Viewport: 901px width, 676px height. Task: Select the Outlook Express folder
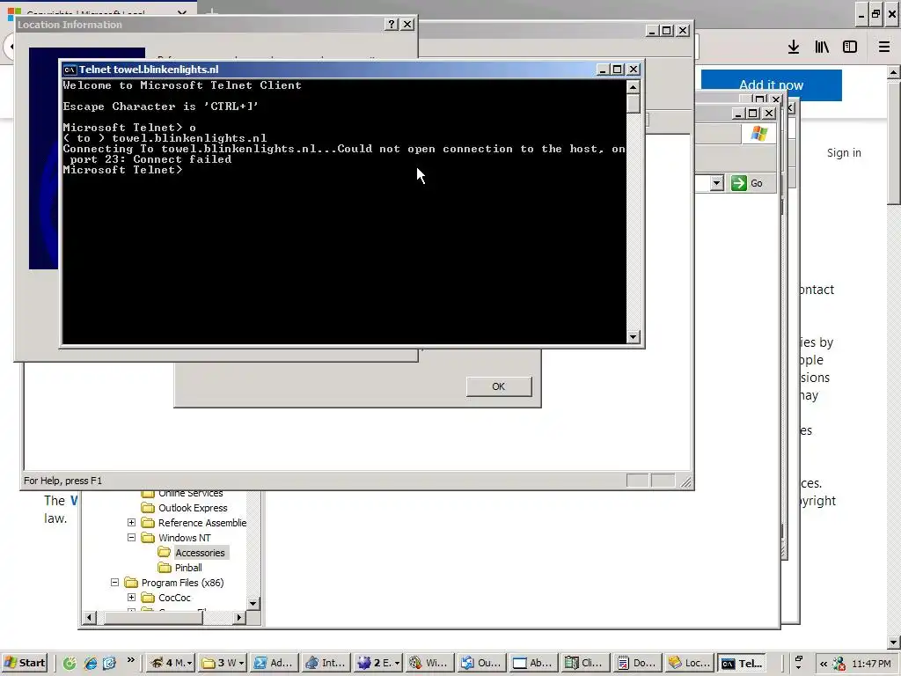tap(193, 508)
